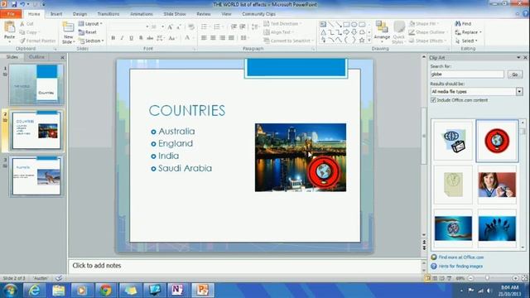Open the media file types combo box
This screenshot has height=298, width=530.
[477, 92]
